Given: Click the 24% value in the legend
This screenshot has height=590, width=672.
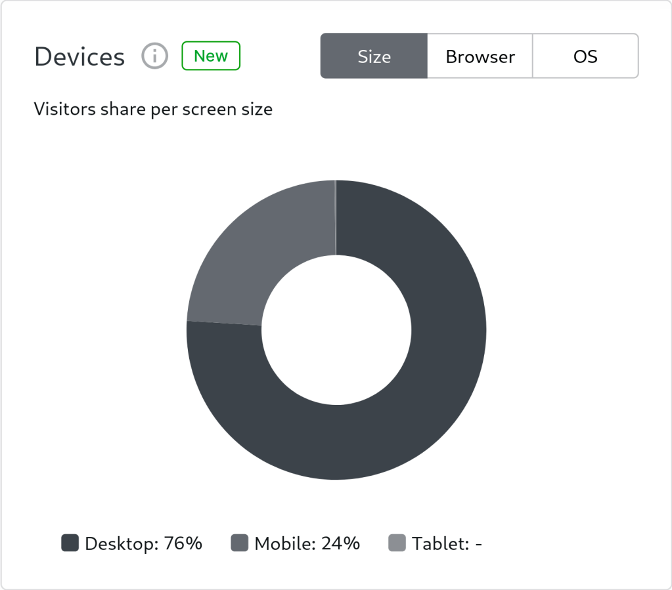Looking at the screenshot, I should (341, 543).
